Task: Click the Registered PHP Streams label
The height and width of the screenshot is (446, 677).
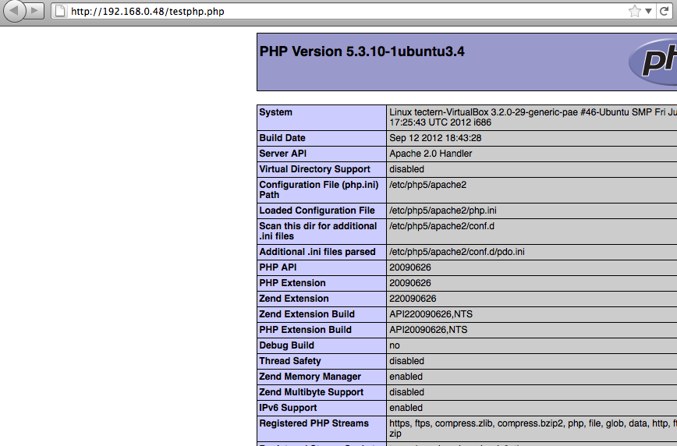Action: click(314, 423)
